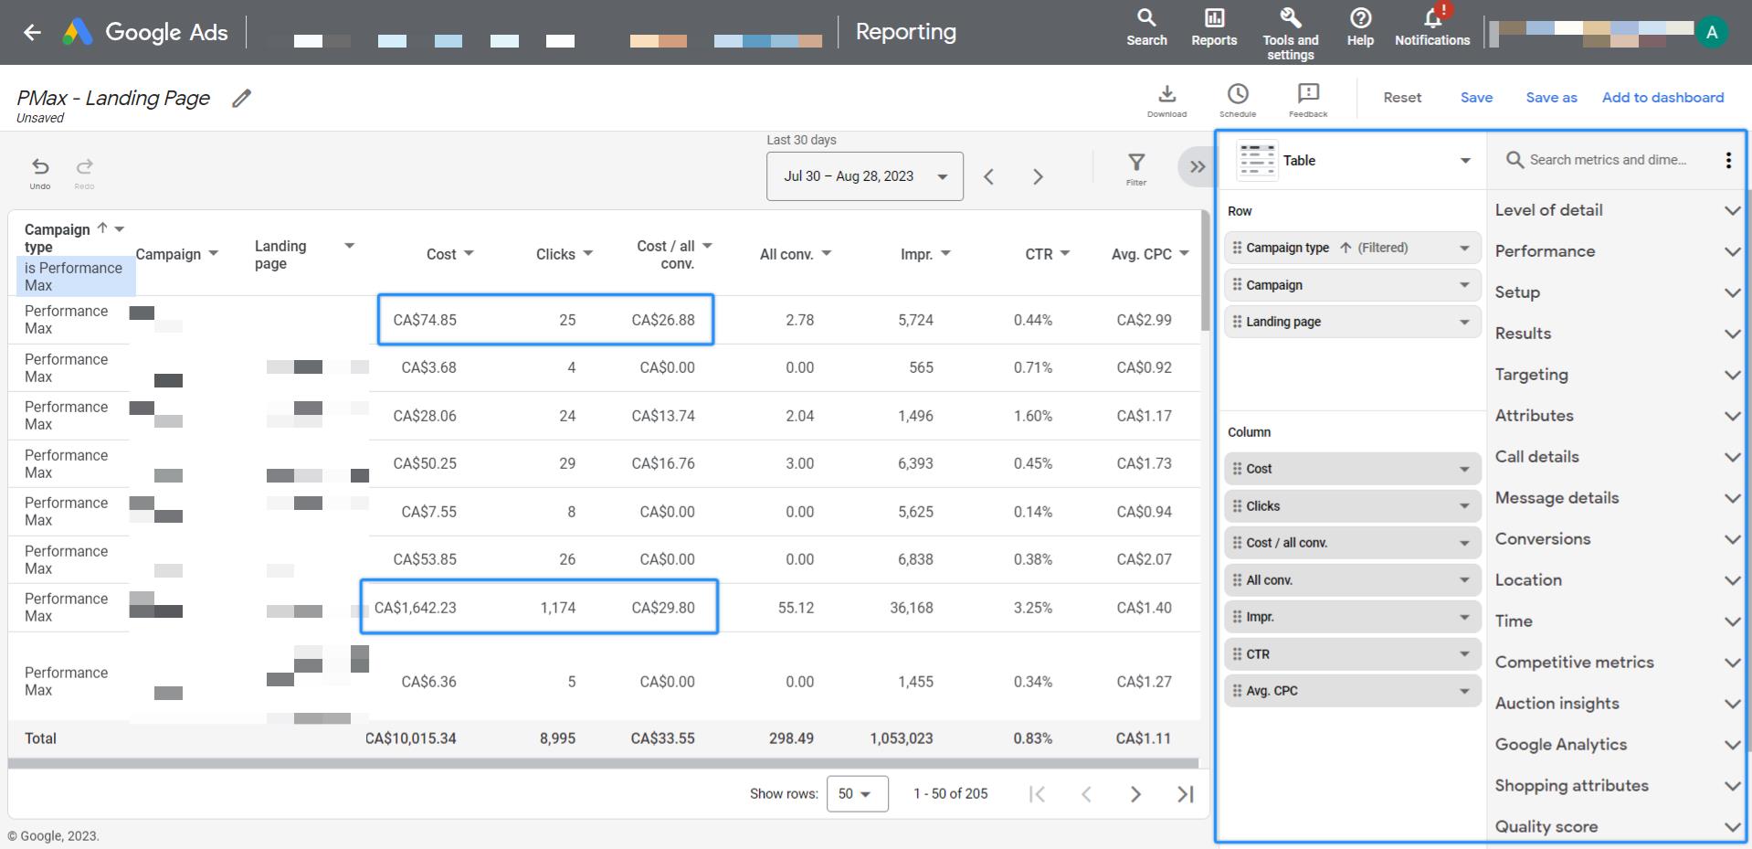Open the three-dot options in metrics panel
Screen dimensions: 1752x849
pyautogui.click(x=1728, y=160)
